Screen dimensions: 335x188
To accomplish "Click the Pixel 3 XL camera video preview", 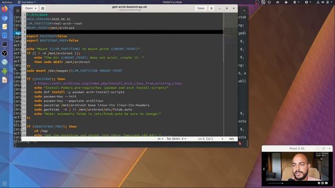I will tap(297, 166).
